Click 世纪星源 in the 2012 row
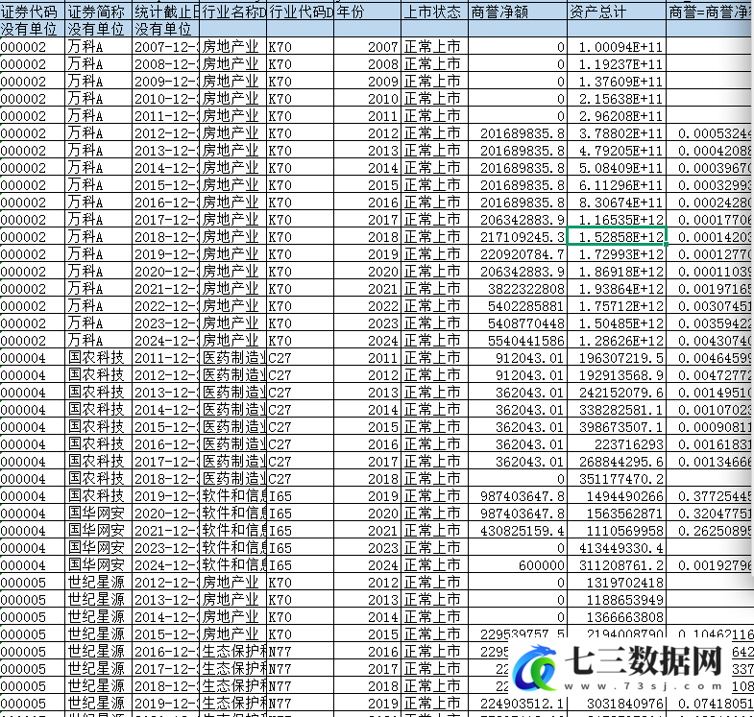The height and width of the screenshot is (717, 754). [99, 583]
